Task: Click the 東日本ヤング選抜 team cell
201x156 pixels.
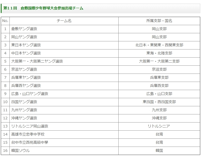Action: (26, 45)
